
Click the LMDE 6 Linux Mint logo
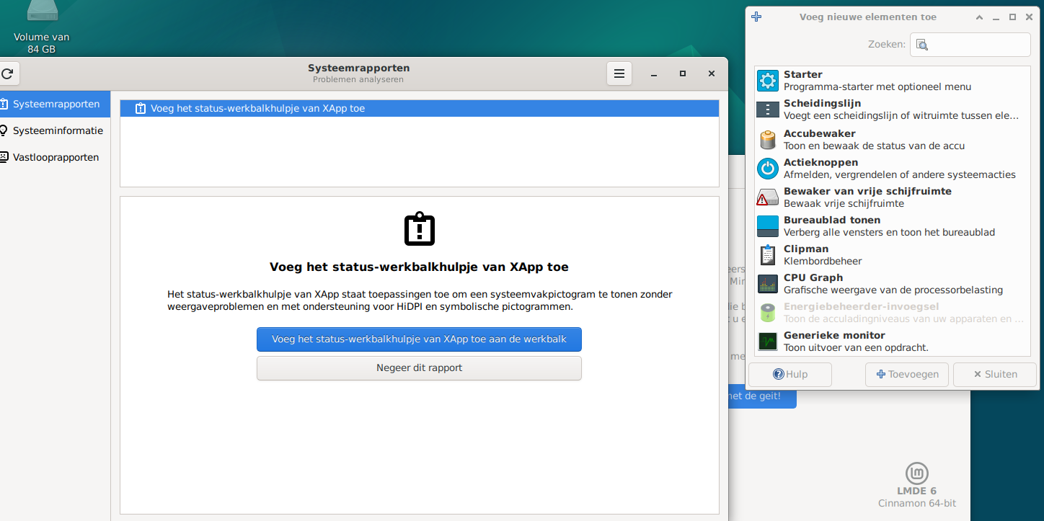click(x=917, y=473)
